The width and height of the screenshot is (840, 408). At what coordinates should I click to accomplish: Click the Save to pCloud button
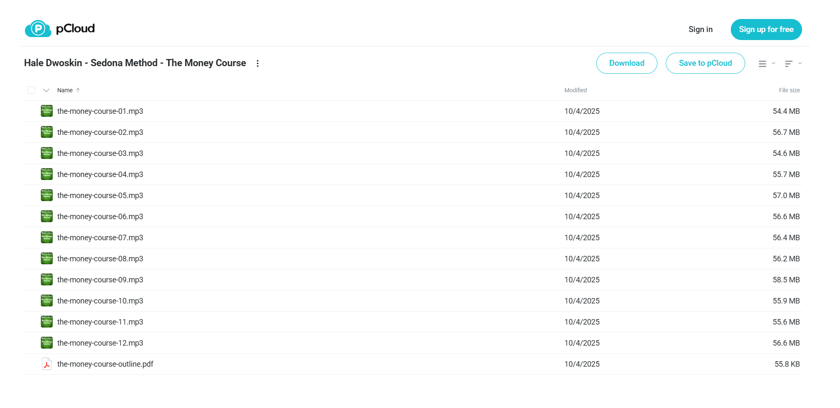(x=705, y=63)
